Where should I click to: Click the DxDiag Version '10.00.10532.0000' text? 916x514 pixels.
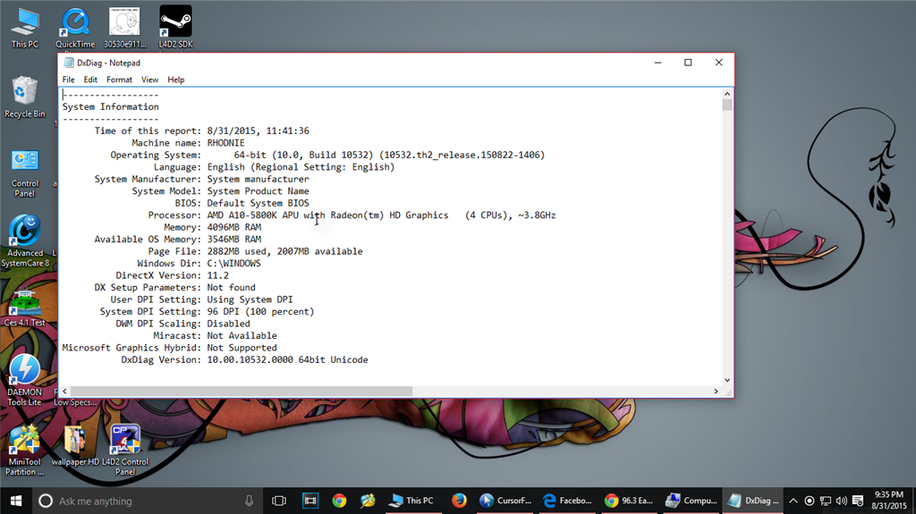tap(250, 359)
